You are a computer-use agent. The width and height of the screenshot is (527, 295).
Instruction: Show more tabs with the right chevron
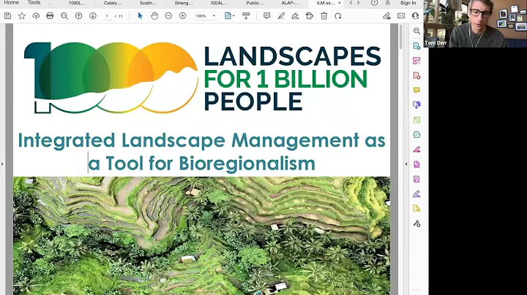pyautogui.click(x=358, y=3)
